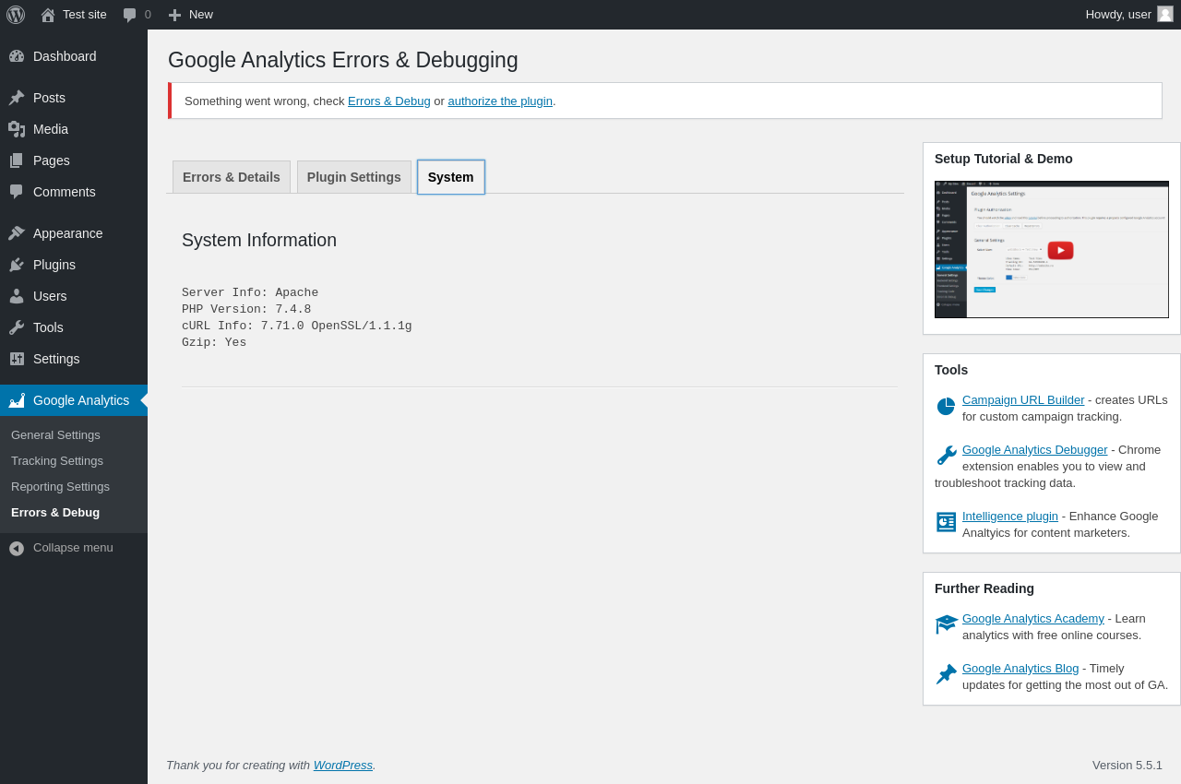This screenshot has height=784, width=1181.
Task: Click the Plugins plug icon
Action: tap(17, 265)
